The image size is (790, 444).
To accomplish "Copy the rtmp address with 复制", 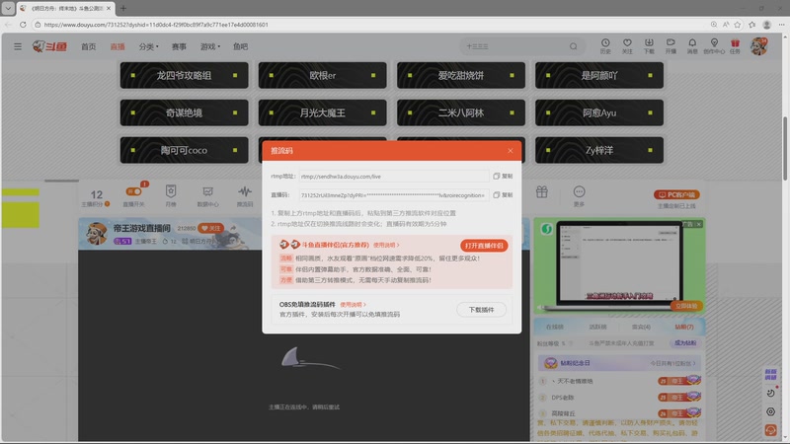I will (x=503, y=177).
